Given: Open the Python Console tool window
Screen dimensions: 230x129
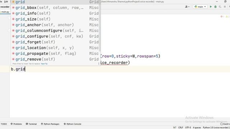Looking at the screenshot, I should 73,124.
